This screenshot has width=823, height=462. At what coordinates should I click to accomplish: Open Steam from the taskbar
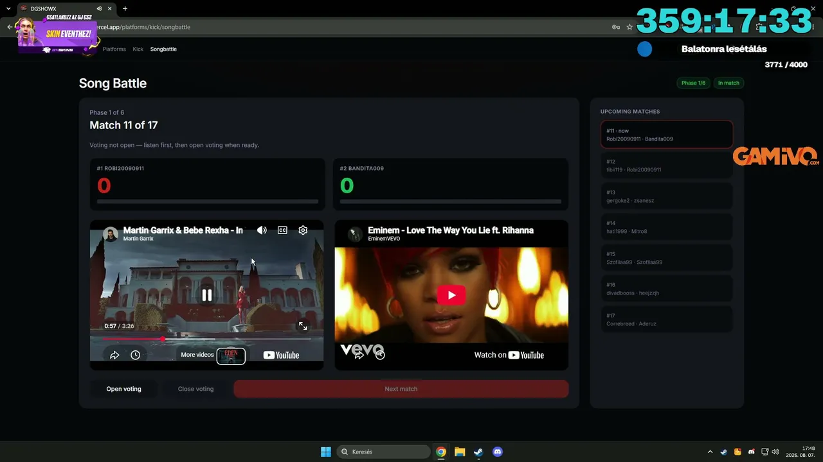[x=478, y=452]
